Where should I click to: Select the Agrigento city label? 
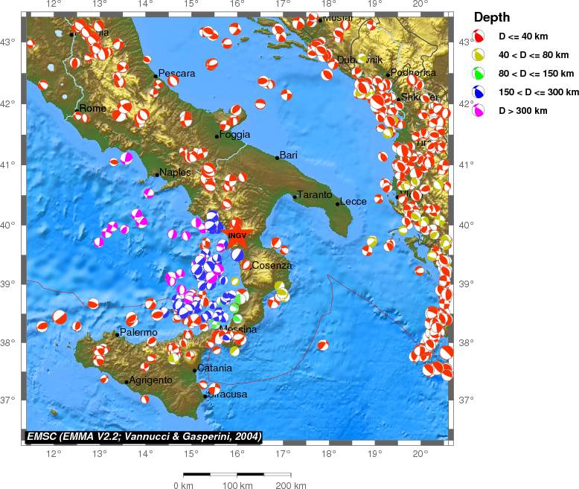(x=151, y=380)
